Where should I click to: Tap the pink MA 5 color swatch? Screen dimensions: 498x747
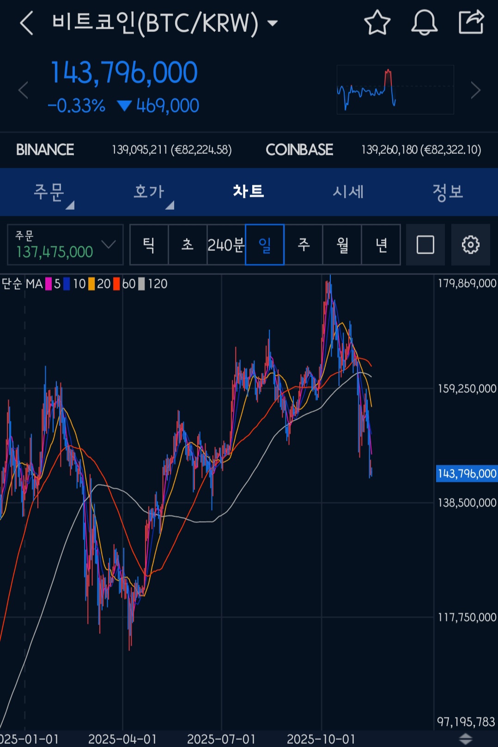pos(48,284)
